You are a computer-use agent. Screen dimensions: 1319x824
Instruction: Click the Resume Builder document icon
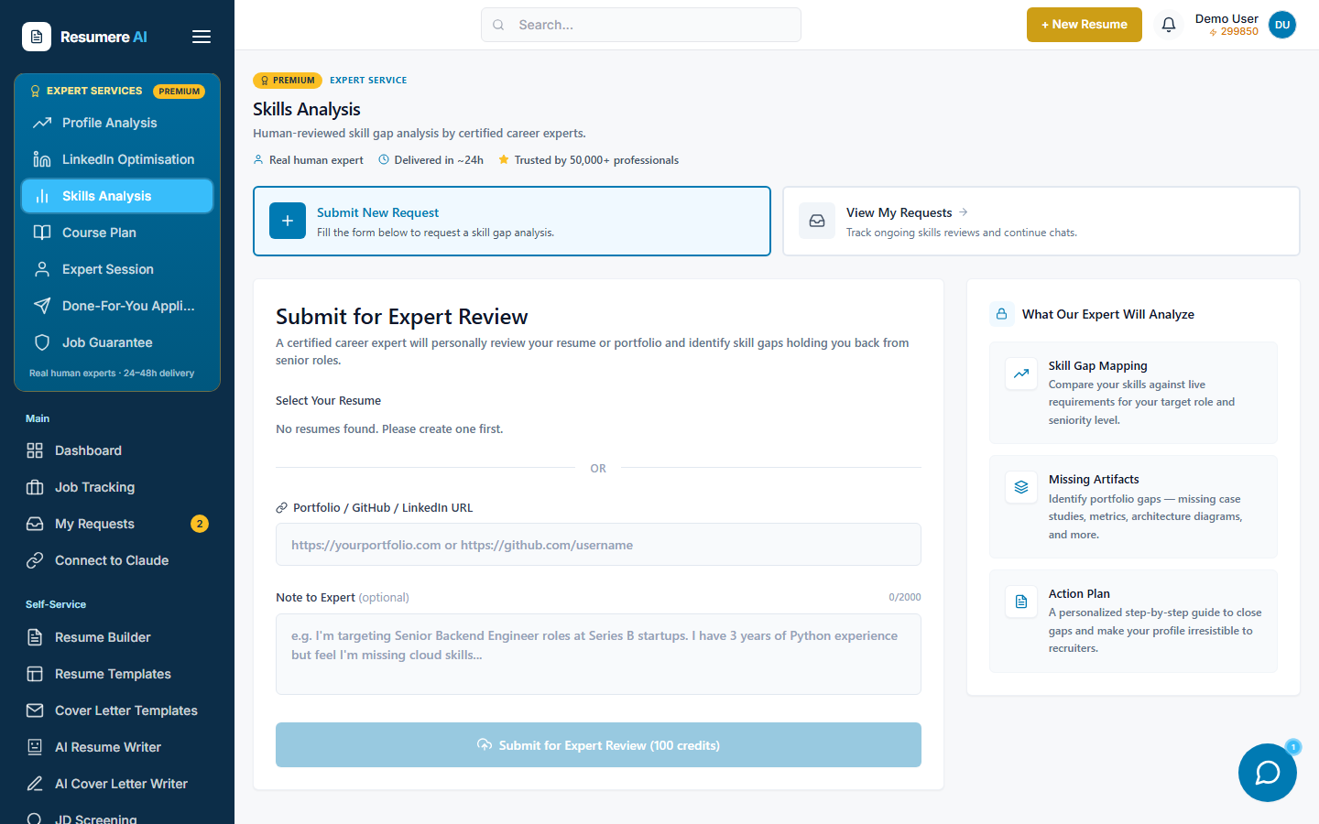(35, 637)
